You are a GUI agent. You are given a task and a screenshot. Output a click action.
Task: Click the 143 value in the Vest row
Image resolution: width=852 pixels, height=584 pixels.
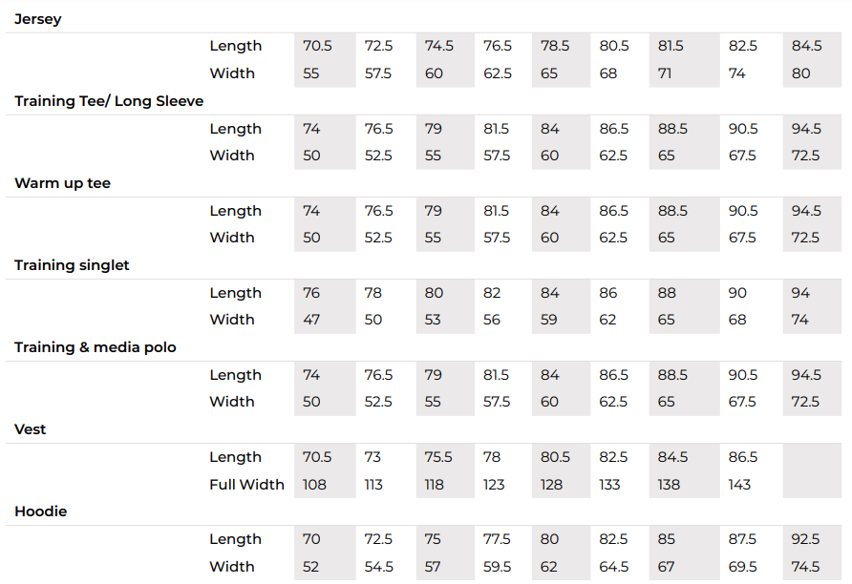point(739,485)
